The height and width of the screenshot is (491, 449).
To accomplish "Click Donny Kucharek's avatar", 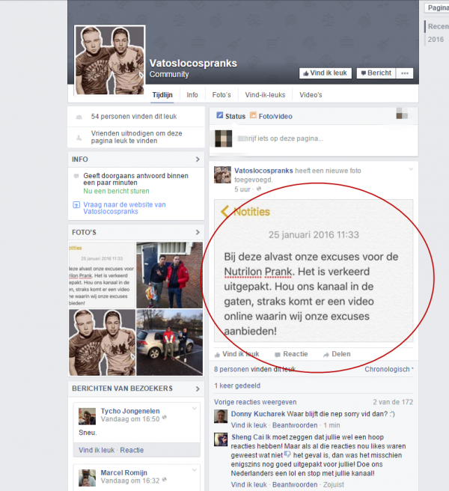I will [221, 416].
